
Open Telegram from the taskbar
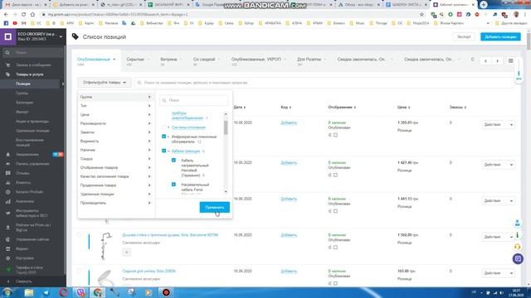46,292
